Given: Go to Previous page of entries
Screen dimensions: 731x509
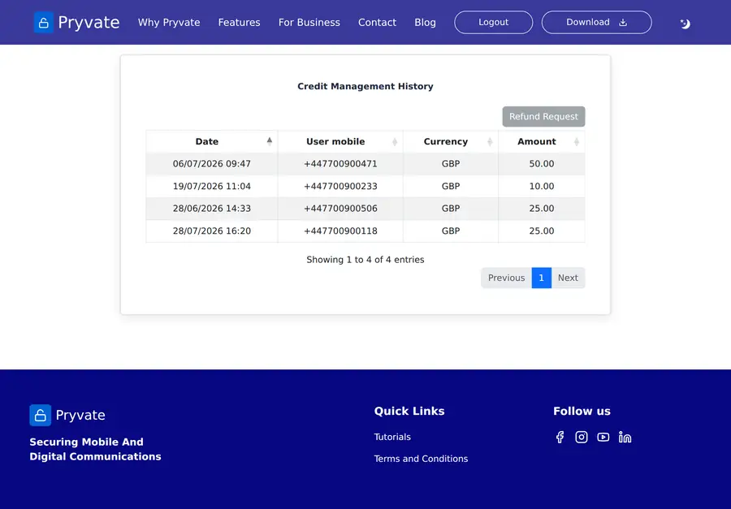Looking at the screenshot, I should (x=506, y=278).
